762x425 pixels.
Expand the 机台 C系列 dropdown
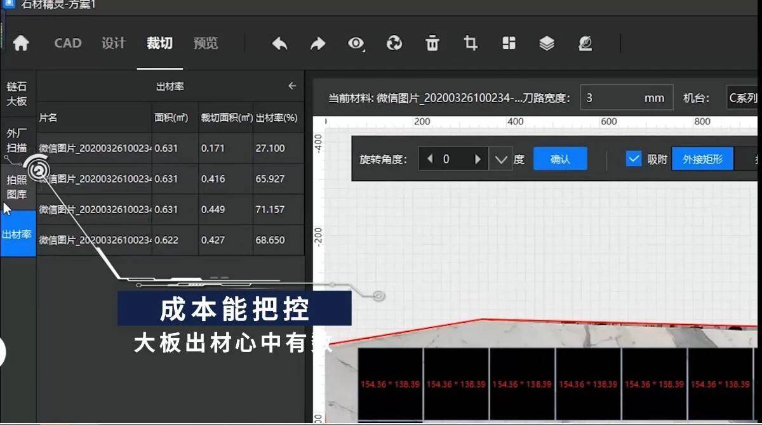(x=742, y=98)
